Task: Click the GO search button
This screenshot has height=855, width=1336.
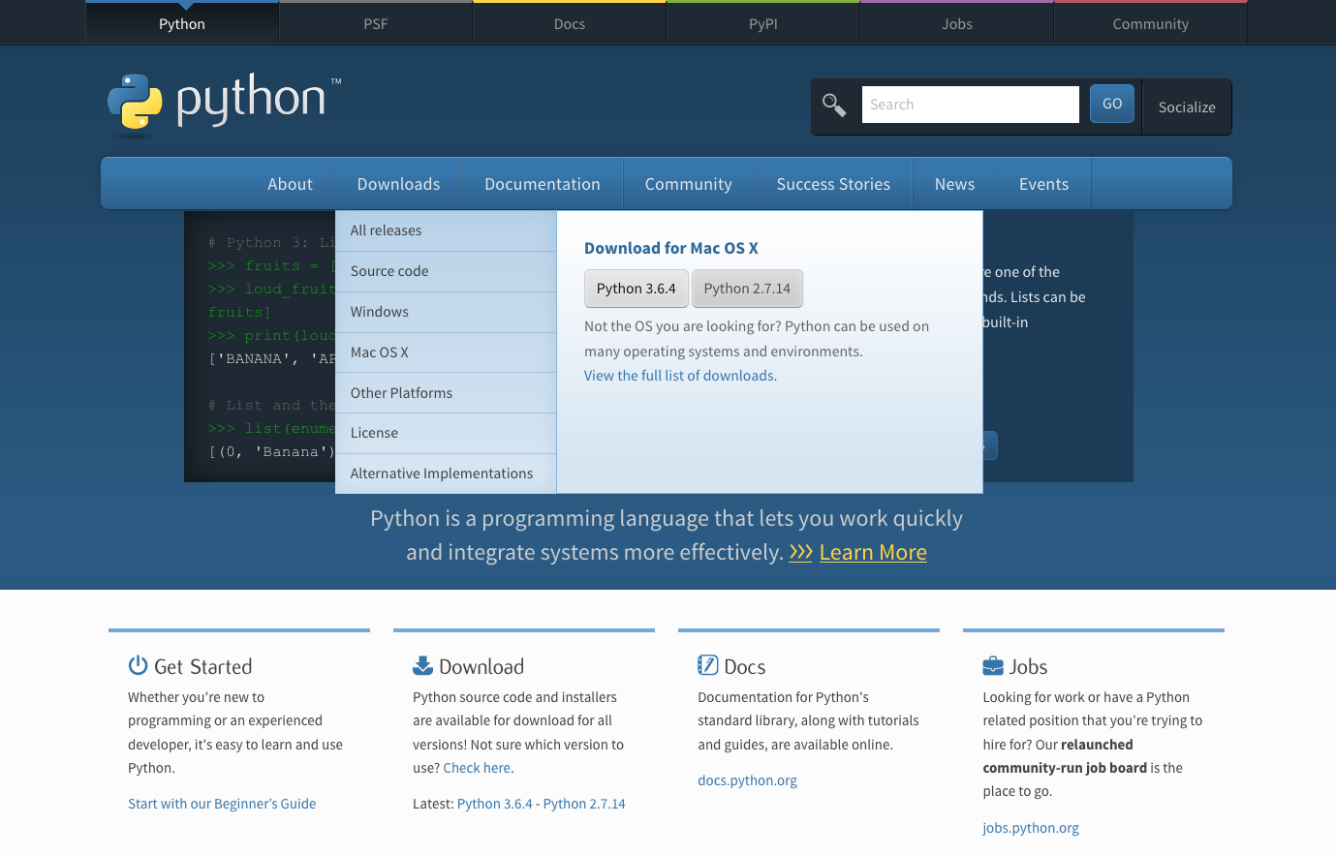Action: point(1112,104)
